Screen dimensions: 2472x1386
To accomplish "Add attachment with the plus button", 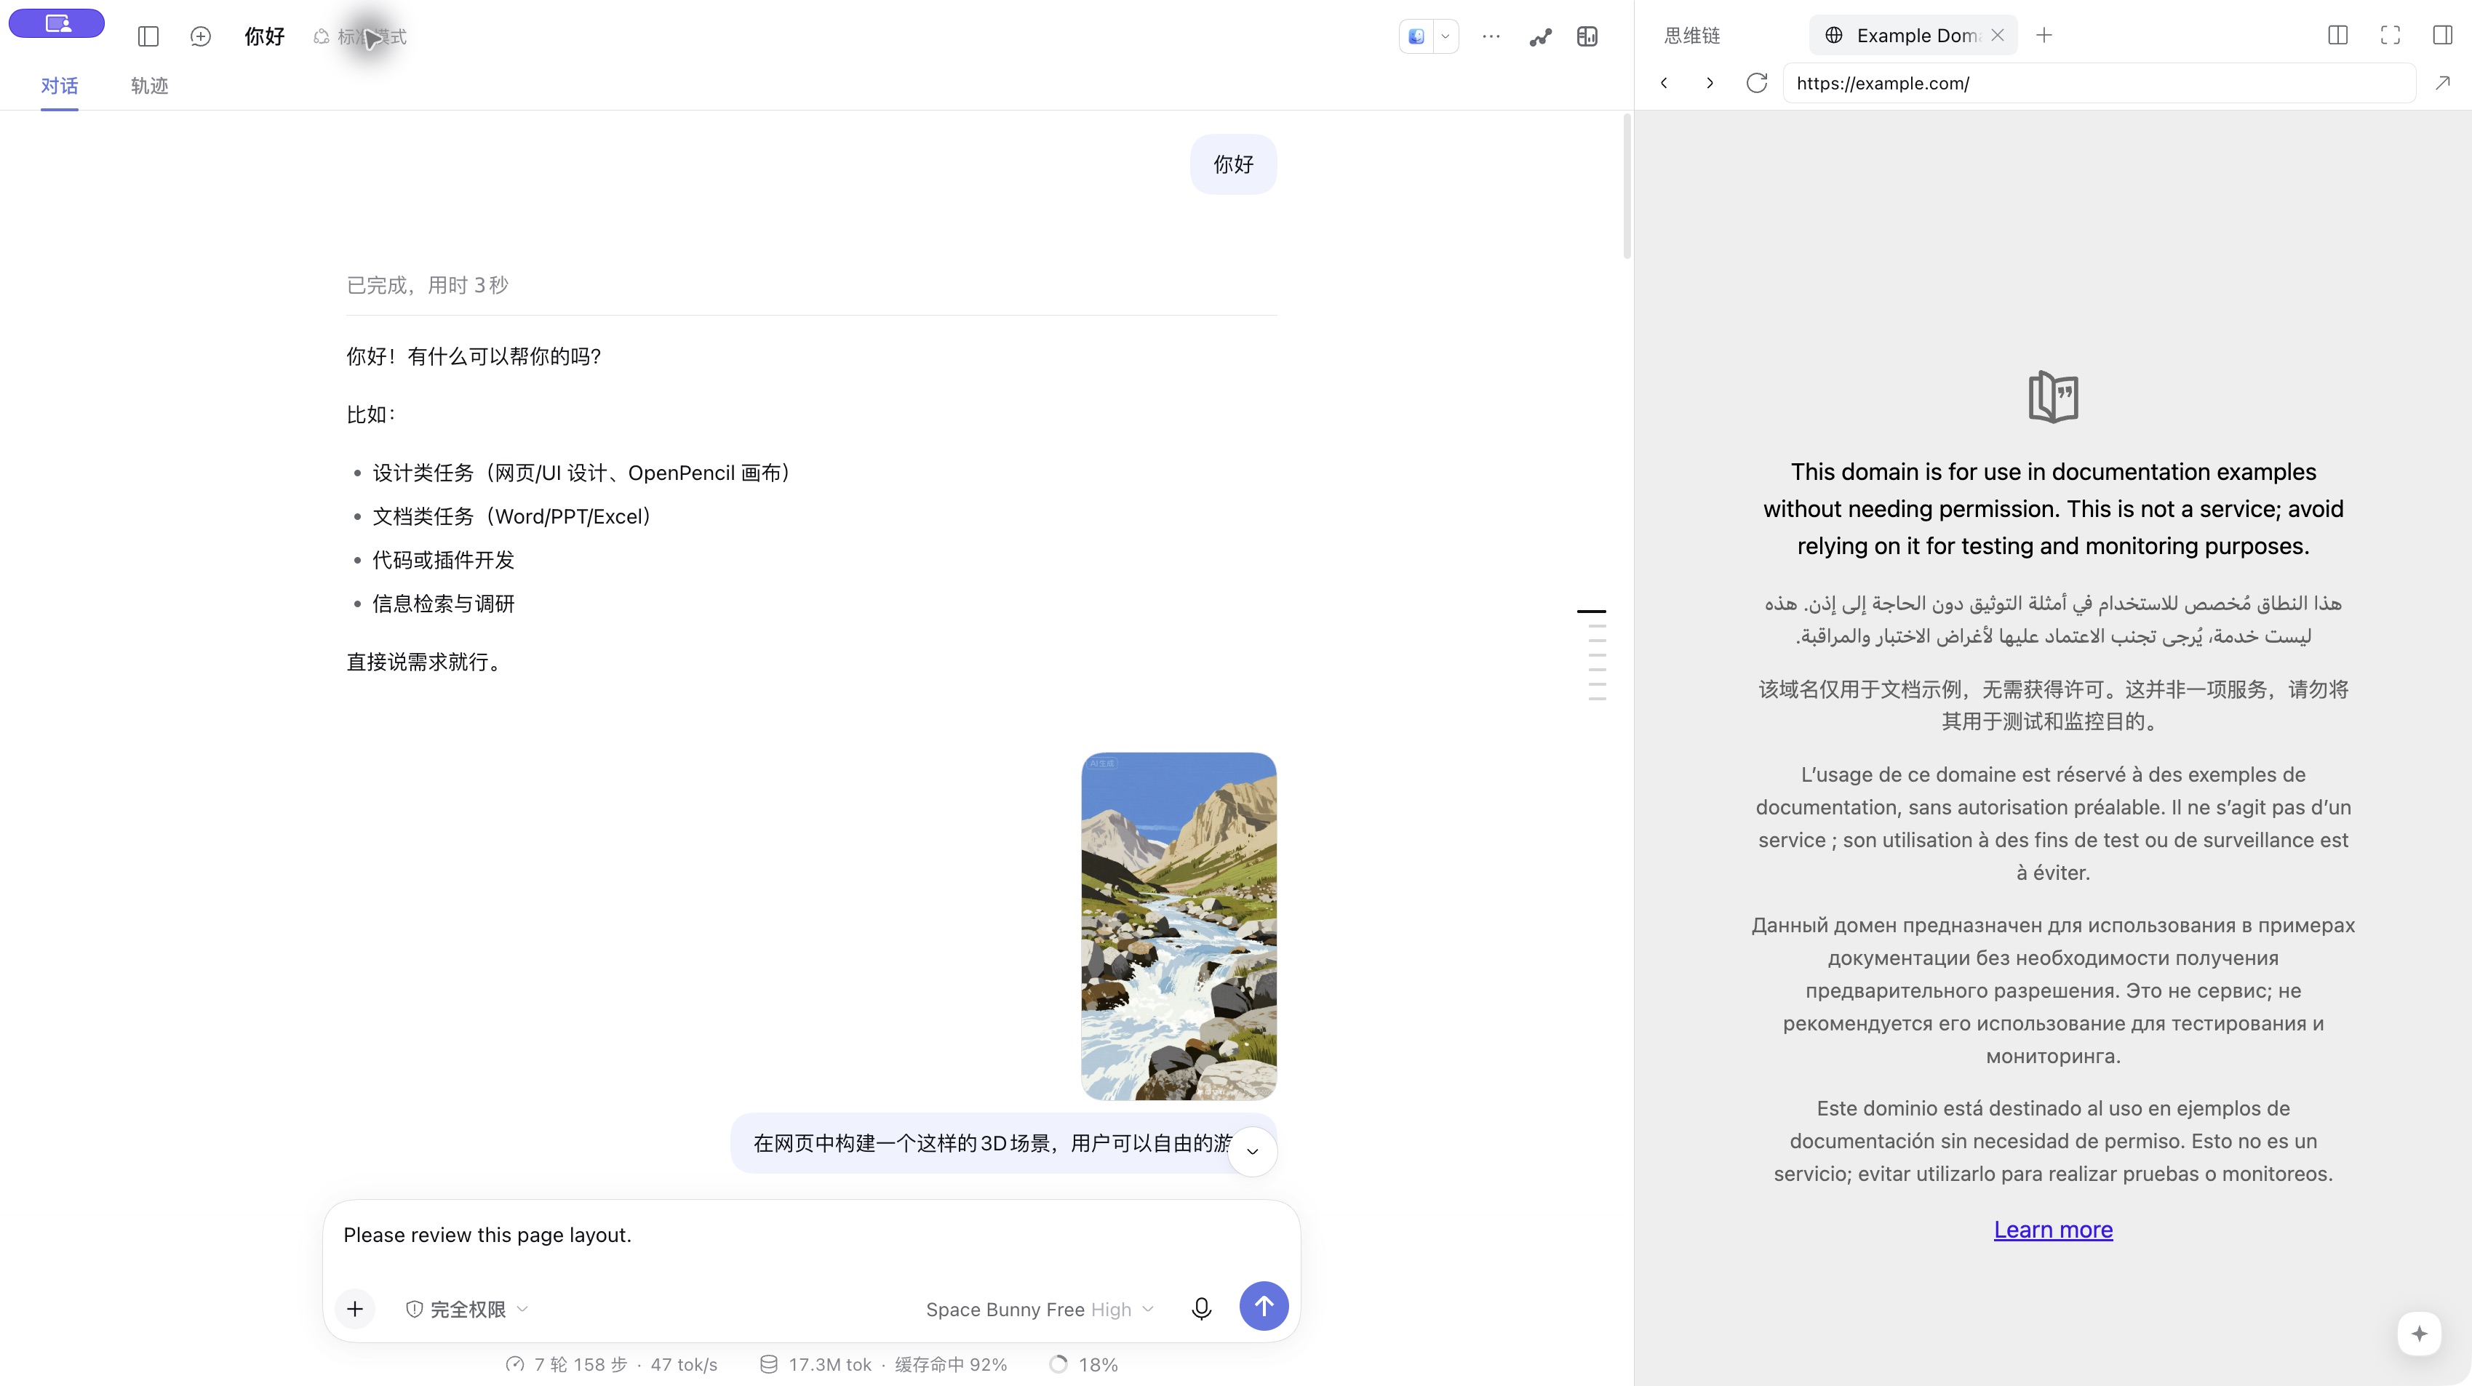I will [355, 1309].
